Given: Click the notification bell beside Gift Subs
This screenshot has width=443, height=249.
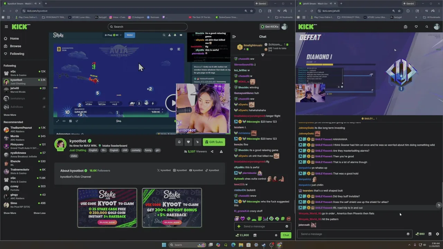Looking at the screenshot, I should pos(179,142).
